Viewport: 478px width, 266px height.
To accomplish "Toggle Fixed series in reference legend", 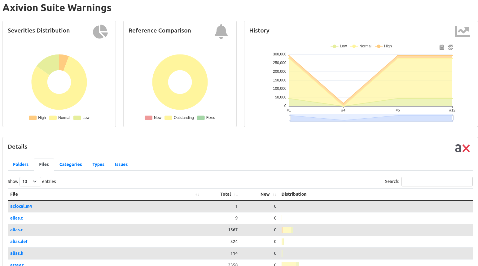I will pyautogui.click(x=206, y=118).
